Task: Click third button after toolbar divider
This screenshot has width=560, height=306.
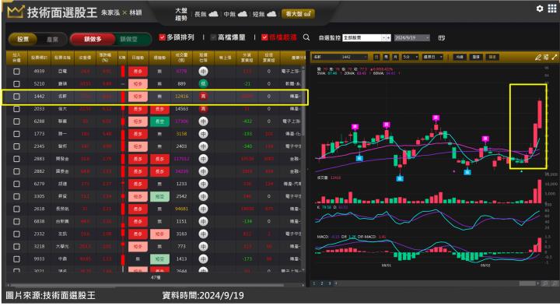Action: 492,57
